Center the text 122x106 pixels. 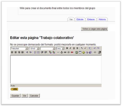pyautogui.click(x=15, y=52)
